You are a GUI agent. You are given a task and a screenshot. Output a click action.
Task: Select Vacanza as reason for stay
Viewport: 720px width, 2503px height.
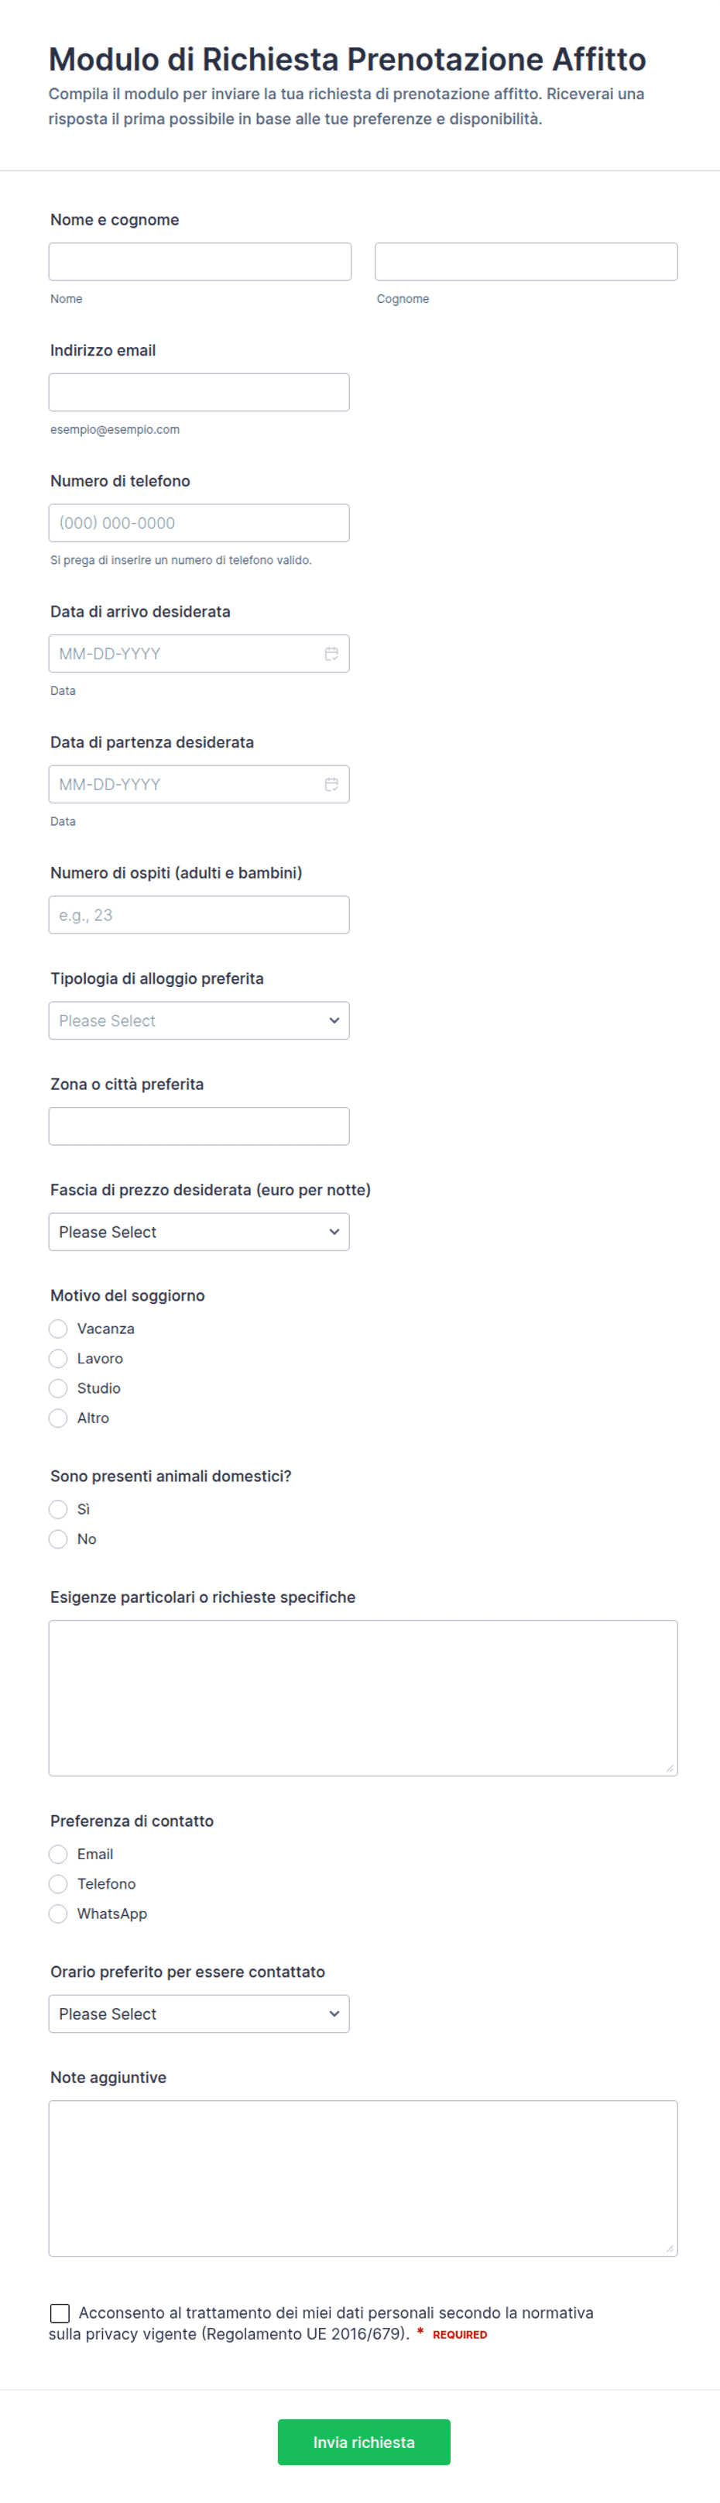click(x=58, y=1329)
